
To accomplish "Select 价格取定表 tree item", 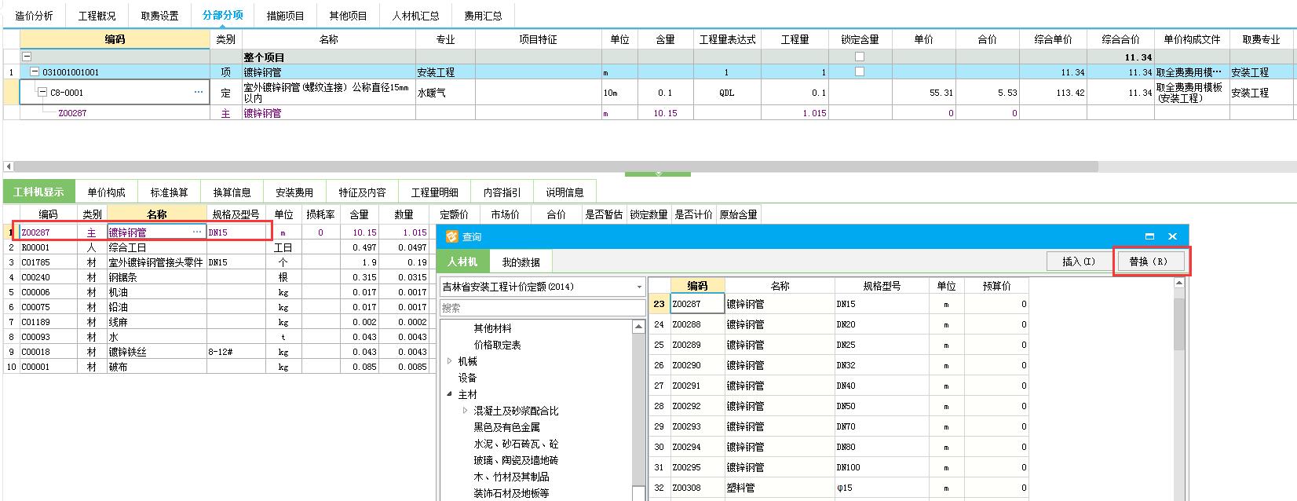I will point(497,345).
